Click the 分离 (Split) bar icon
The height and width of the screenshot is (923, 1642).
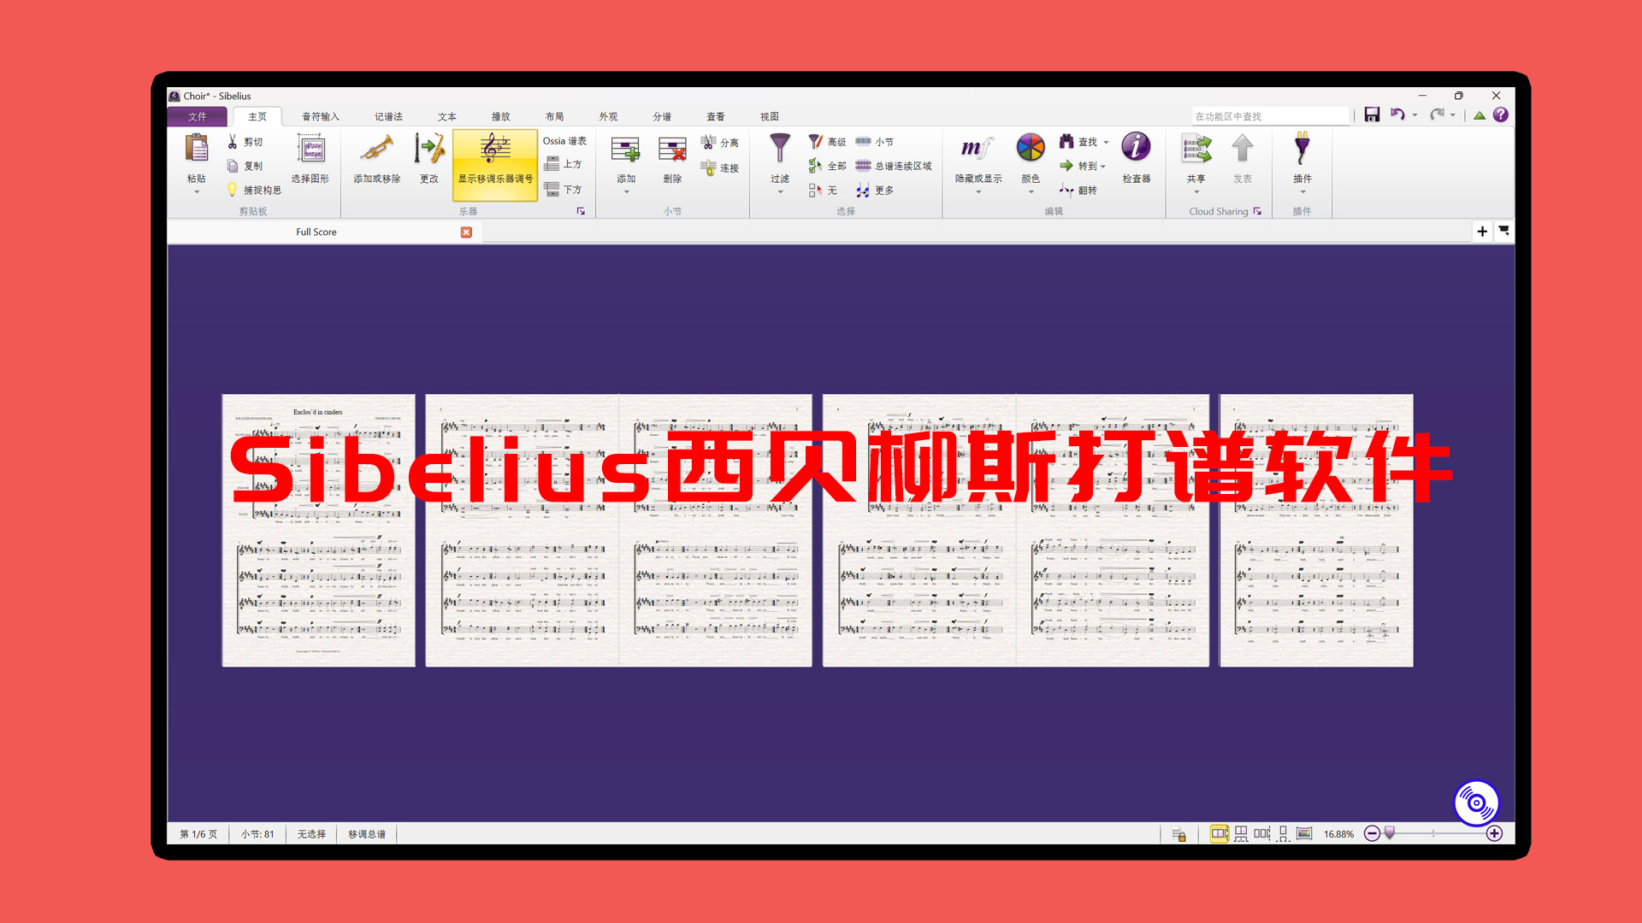click(x=708, y=142)
